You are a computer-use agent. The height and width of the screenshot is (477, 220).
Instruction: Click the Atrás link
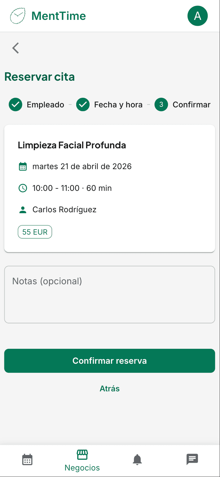point(109,388)
